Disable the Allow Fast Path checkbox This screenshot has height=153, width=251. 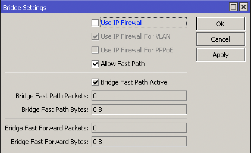click(x=95, y=64)
